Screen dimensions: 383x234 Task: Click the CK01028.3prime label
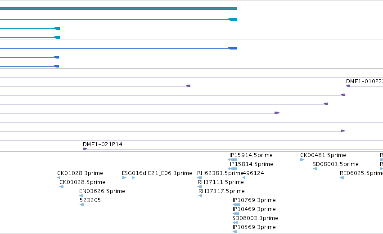[80, 173]
